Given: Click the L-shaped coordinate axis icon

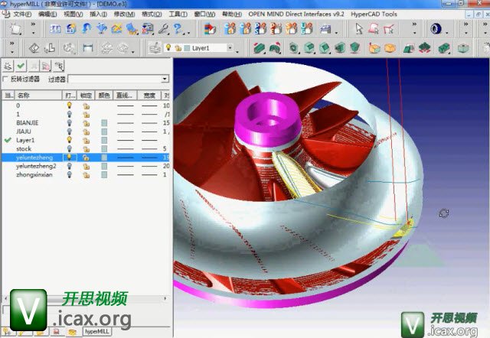Looking at the screenshot, I should point(50,48).
